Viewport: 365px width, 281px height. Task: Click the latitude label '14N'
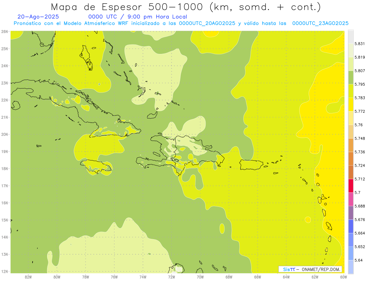pyautogui.click(x=5, y=237)
